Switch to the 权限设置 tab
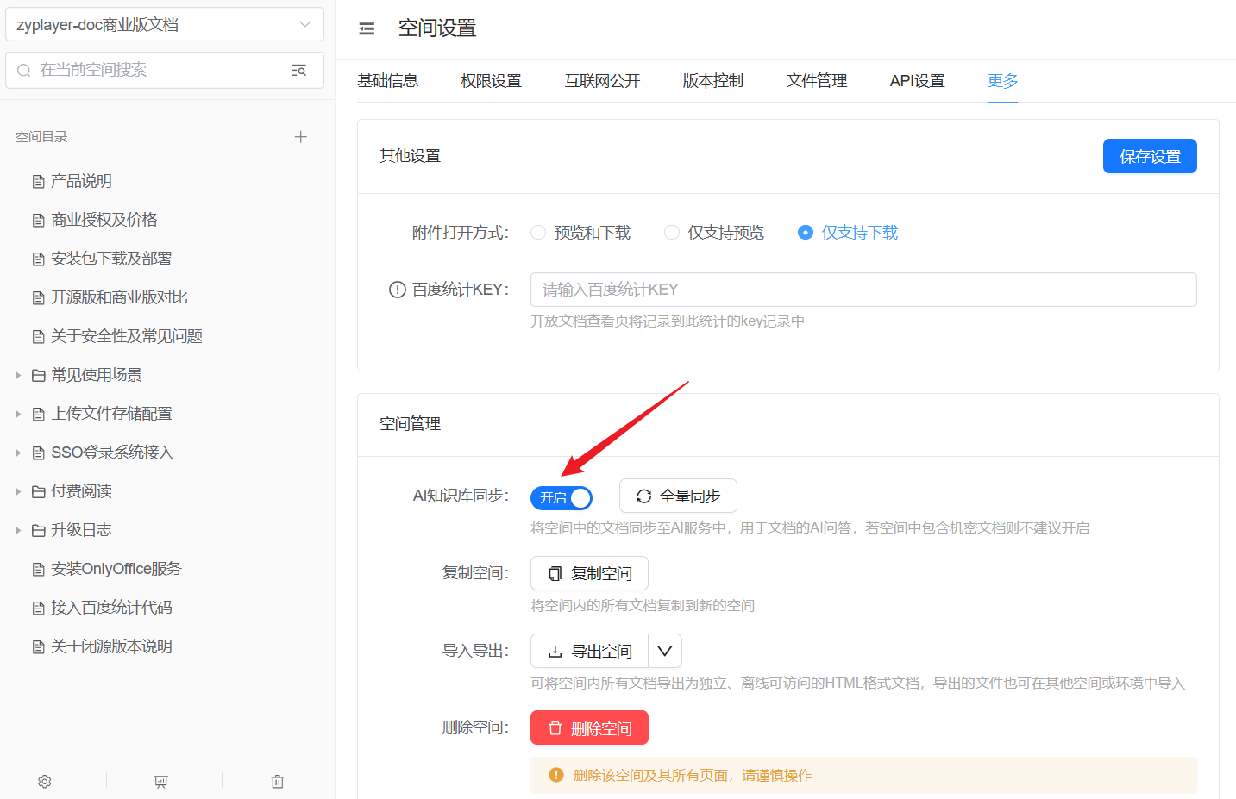Viewport: 1236px width, 799px height. 492,81
